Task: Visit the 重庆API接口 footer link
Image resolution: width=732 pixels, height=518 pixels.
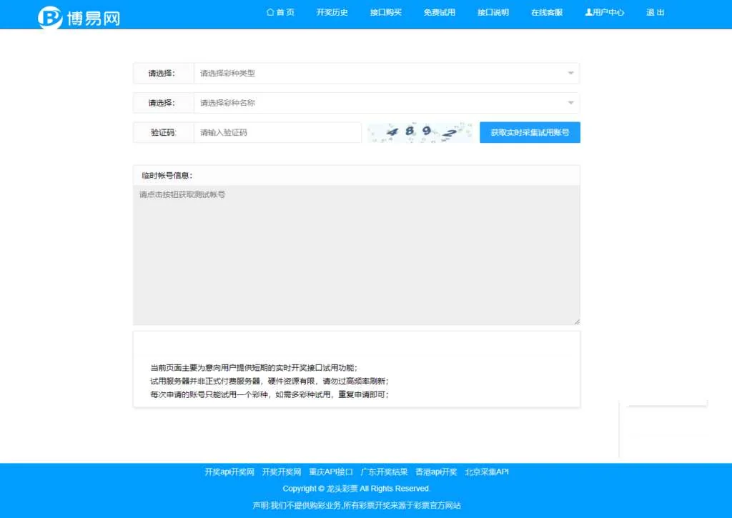Action: coord(331,472)
